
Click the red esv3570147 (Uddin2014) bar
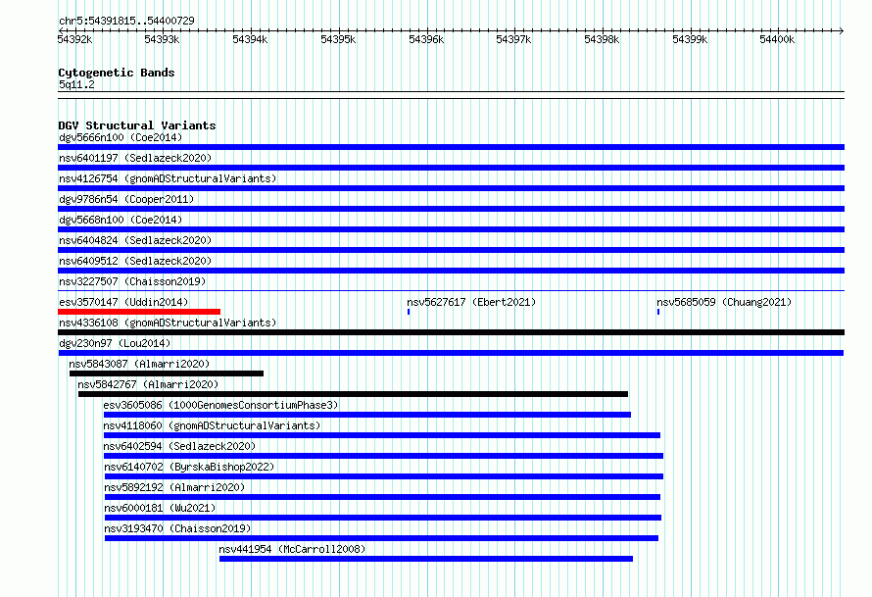[139, 312]
